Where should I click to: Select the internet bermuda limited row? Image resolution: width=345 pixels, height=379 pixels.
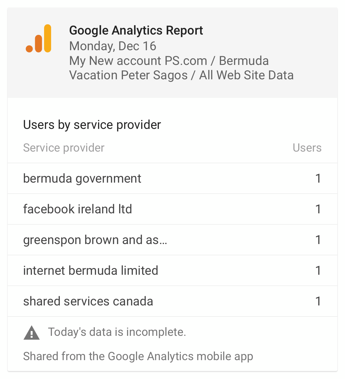click(172, 271)
